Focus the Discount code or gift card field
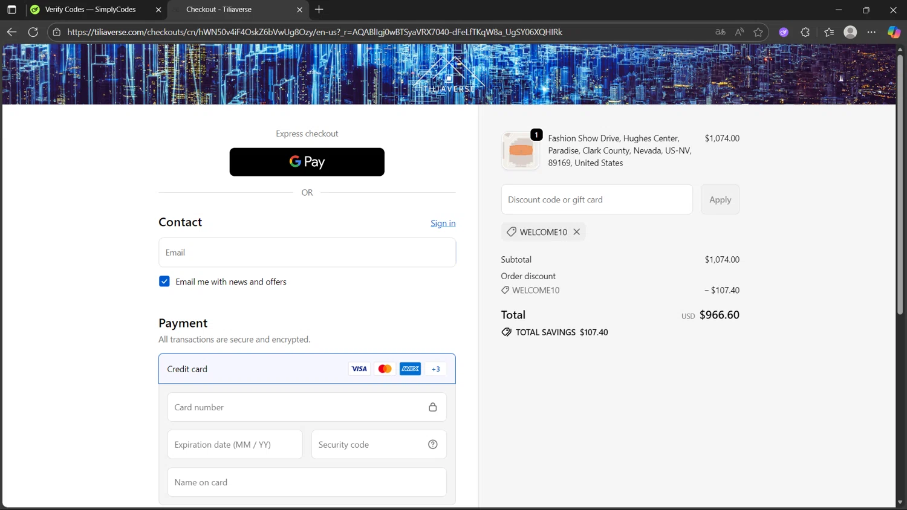This screenshot has width=907, height=510. [597, 199]
